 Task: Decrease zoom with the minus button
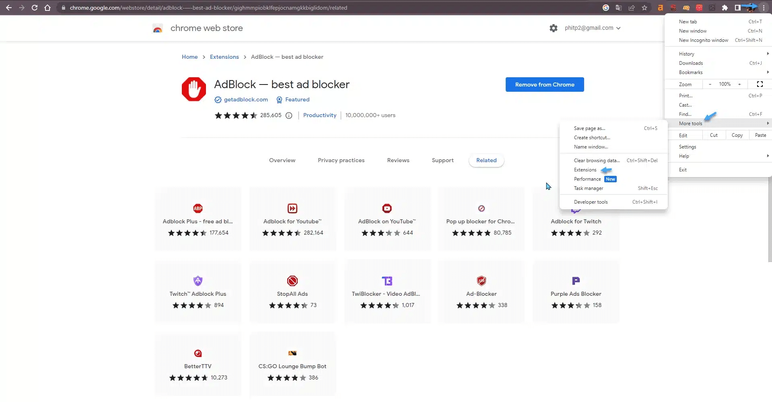click(x=710, y=84)
